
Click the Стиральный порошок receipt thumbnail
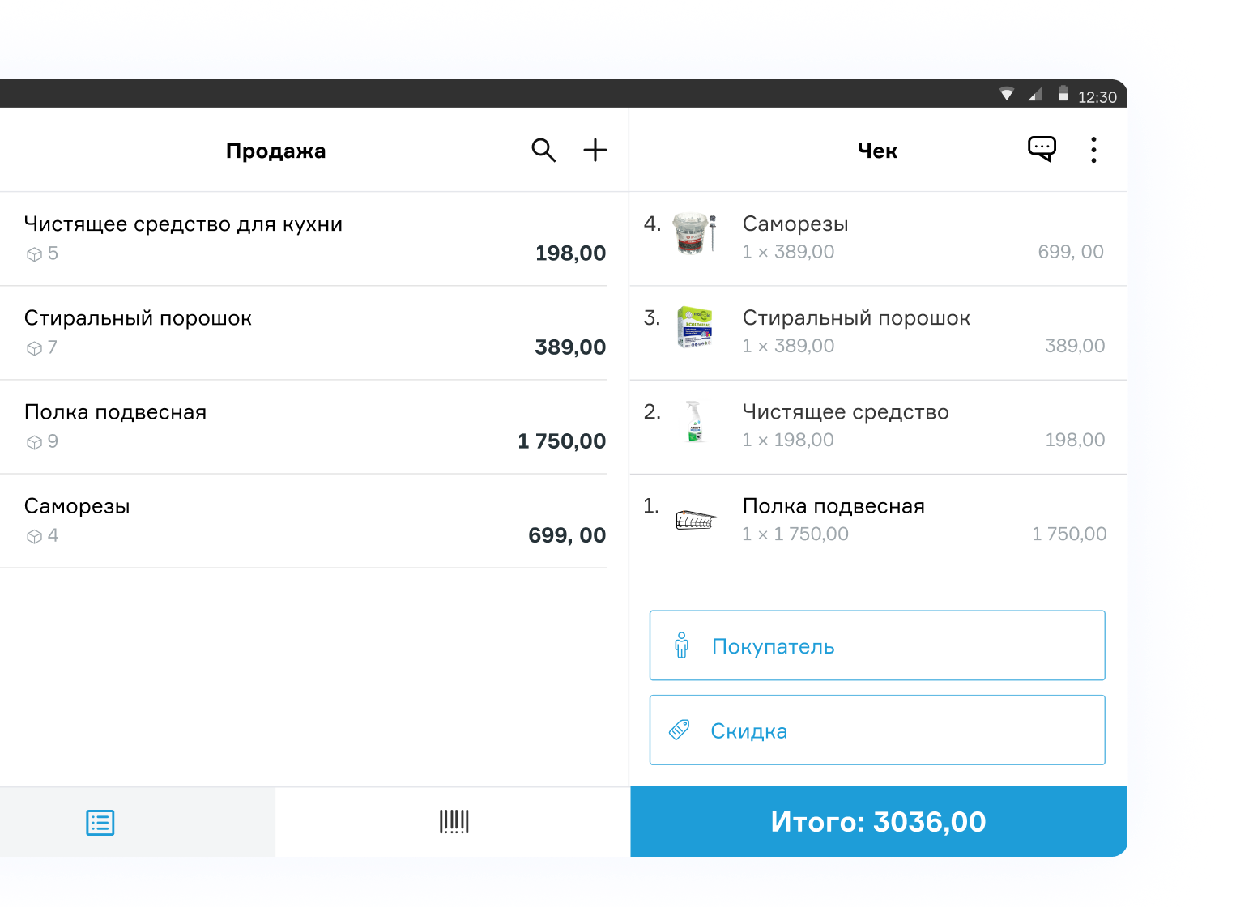coord(695,328)
